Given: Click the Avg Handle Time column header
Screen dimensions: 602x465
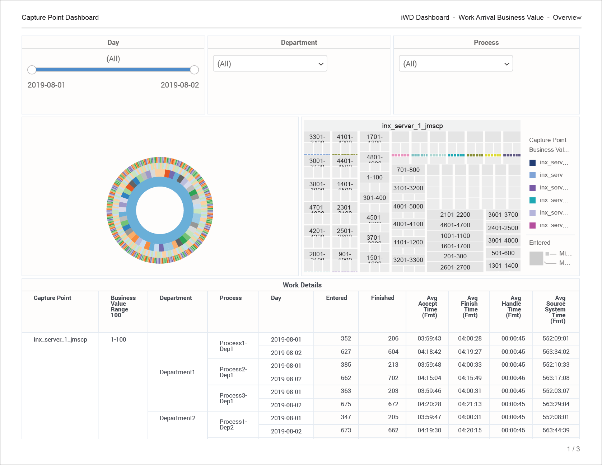Looking at the screenshot, I should pyautogui.click(x=513, y=306).
